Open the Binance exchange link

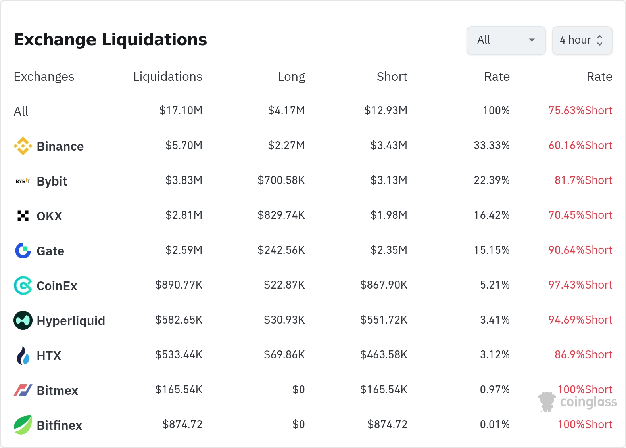coord(60,146)
